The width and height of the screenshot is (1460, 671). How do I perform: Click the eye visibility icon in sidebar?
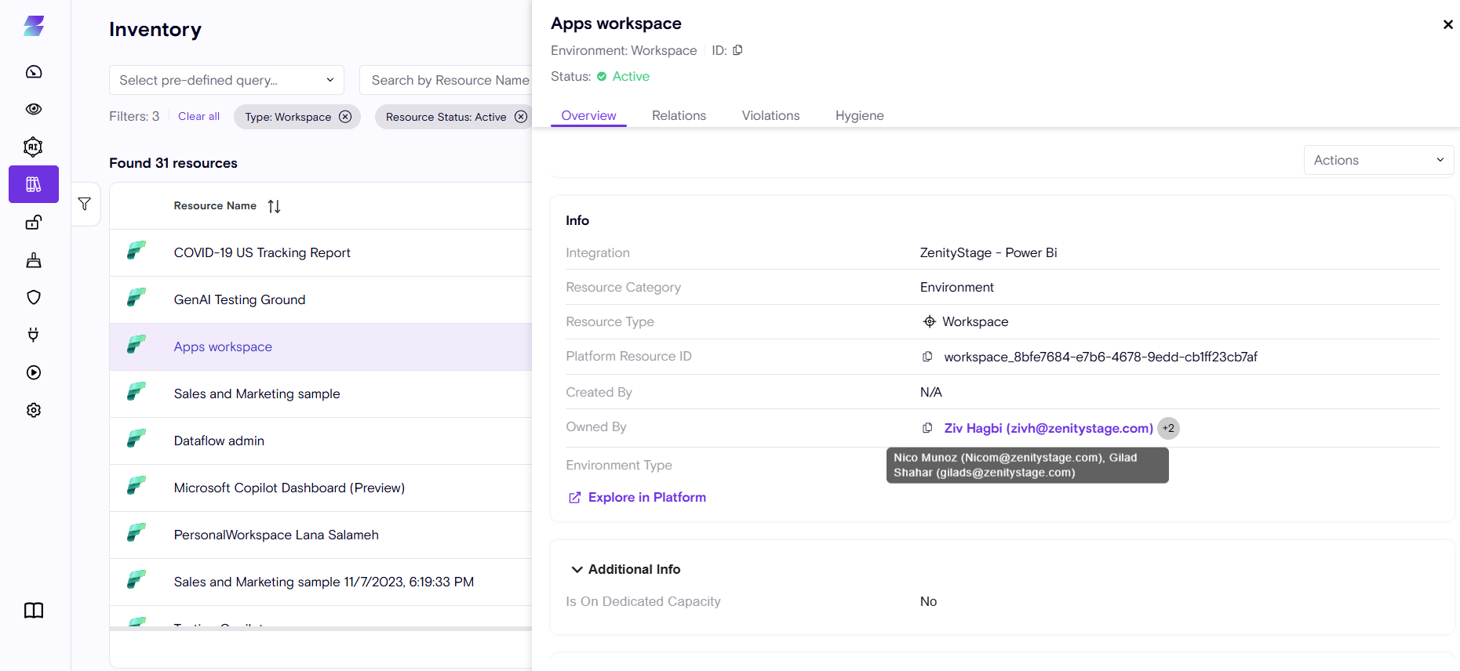pyautogui.click(x=34, y=109)
